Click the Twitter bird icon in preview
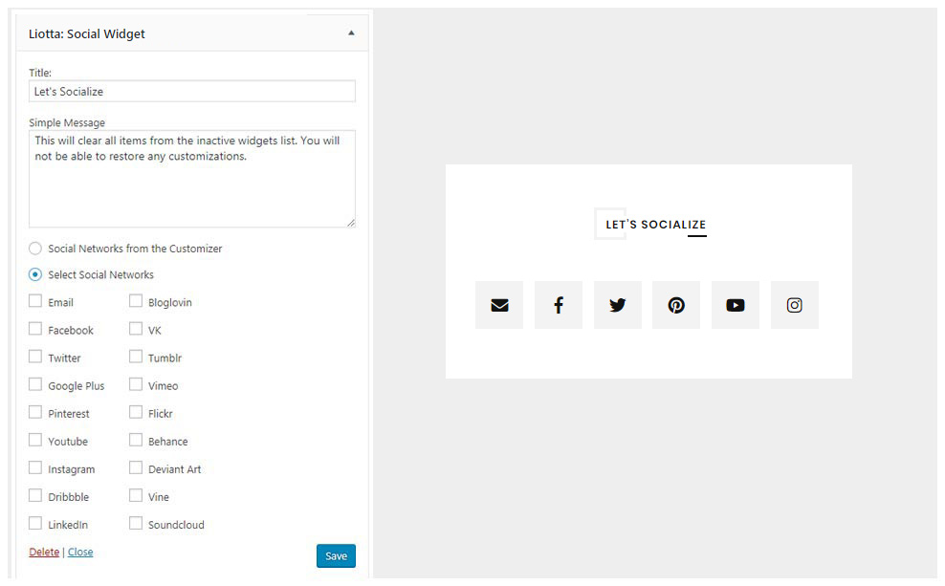Image resolution: width=945 pixels, height=586 pixels. click(617, 305)
